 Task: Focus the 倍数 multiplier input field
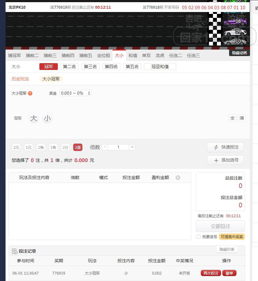118,147
